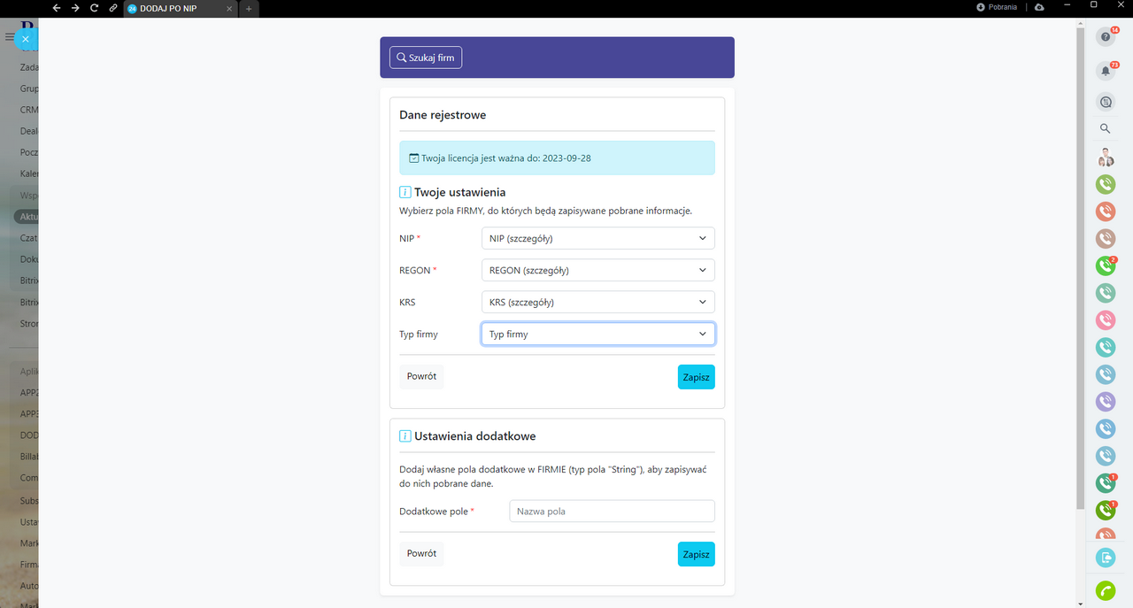Expand the Typ firmy dropdown
This screenshot has width=1133, height=608.
pyautogui.click(x=597, y=334)
